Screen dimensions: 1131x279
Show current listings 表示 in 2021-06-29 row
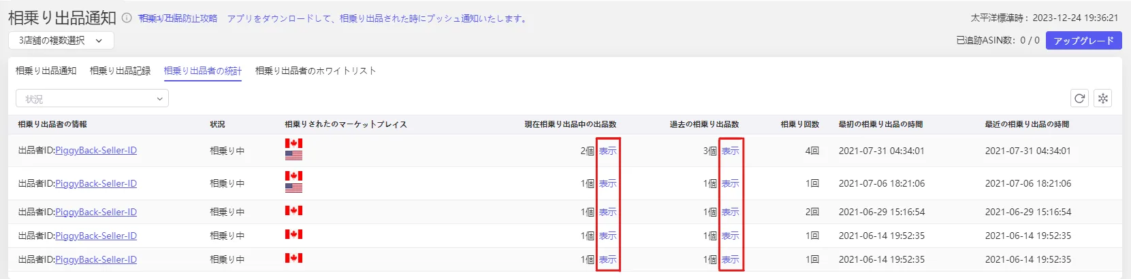click(608, 212)
